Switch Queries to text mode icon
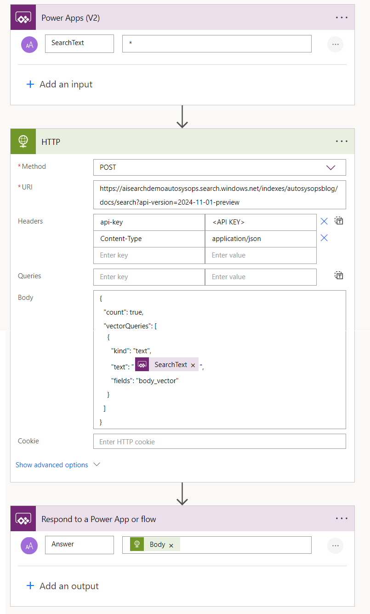 tap(339, 276)
